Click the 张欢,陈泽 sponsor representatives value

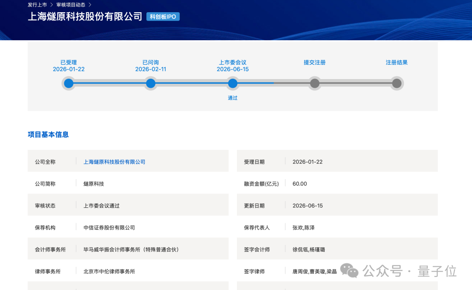(x=303, y=228)
